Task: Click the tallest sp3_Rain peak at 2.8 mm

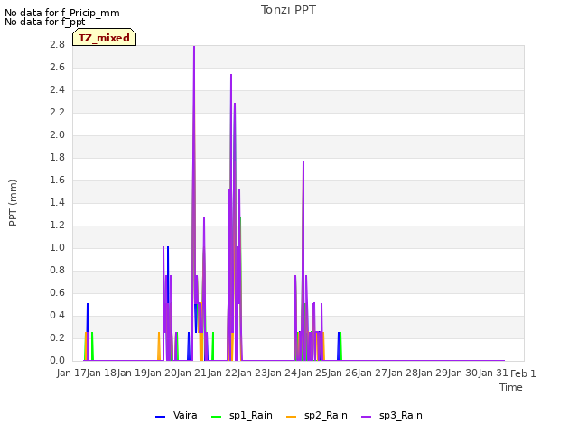Action: click(x=194, y=47)
